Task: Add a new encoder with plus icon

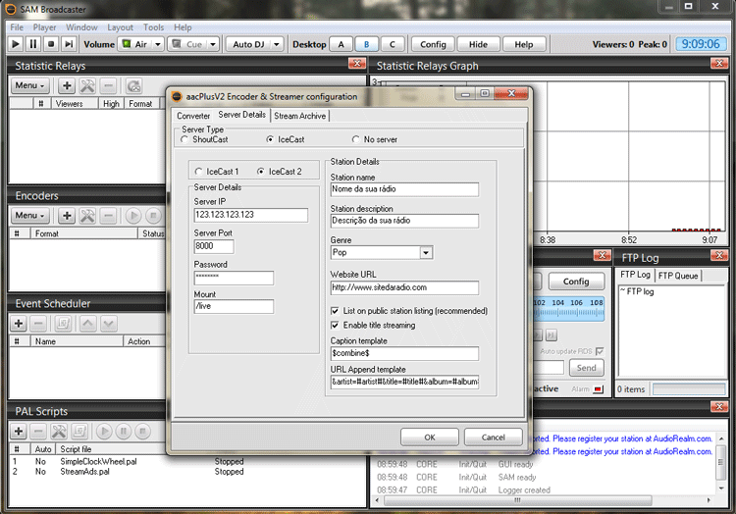Action: (67, 216)
